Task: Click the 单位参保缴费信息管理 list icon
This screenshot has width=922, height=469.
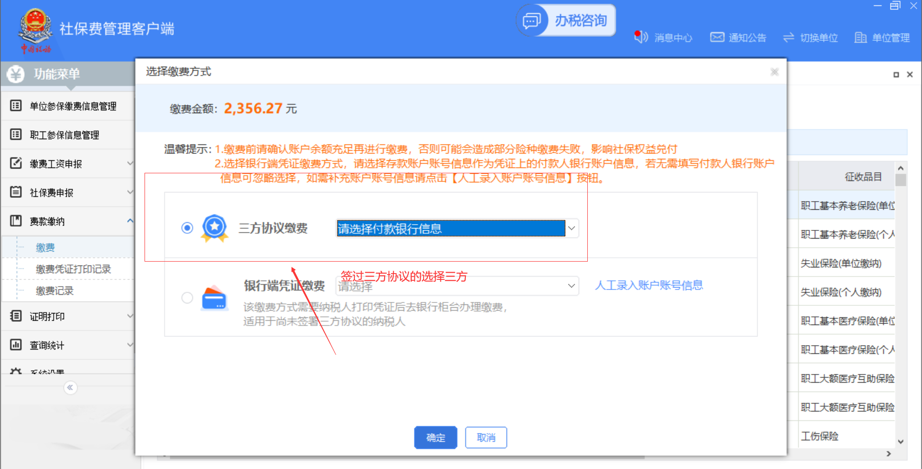Action: tap(16, 106)
